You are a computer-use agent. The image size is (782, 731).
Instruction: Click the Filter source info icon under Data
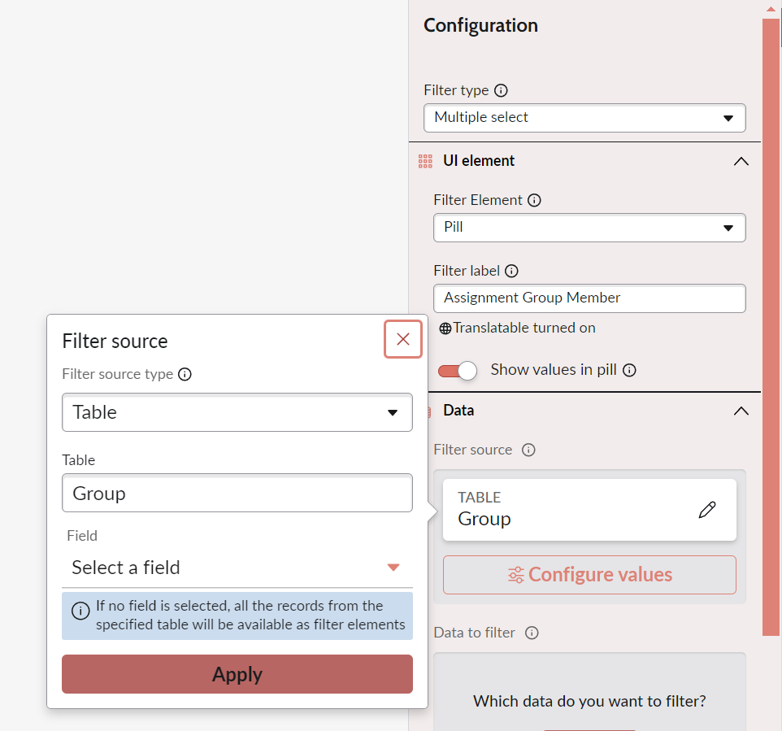pyautogui.click(x=529, y=450)
